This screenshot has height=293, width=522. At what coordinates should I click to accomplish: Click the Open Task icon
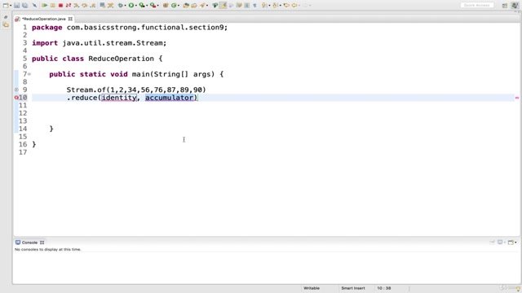coord(194,6)
